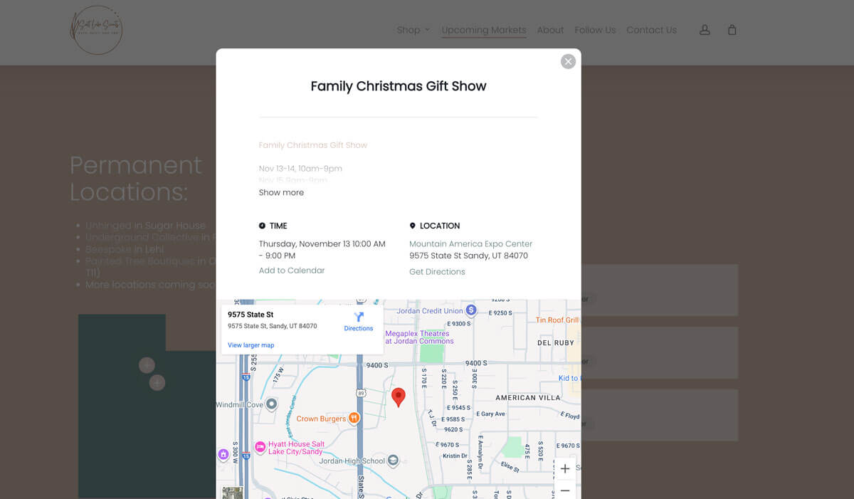
Task: Select the Jordan Credit Union map marker
Action: [471, 310]
